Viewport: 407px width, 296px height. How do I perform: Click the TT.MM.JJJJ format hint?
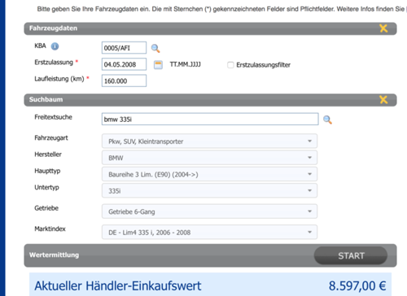coord(186,64)
